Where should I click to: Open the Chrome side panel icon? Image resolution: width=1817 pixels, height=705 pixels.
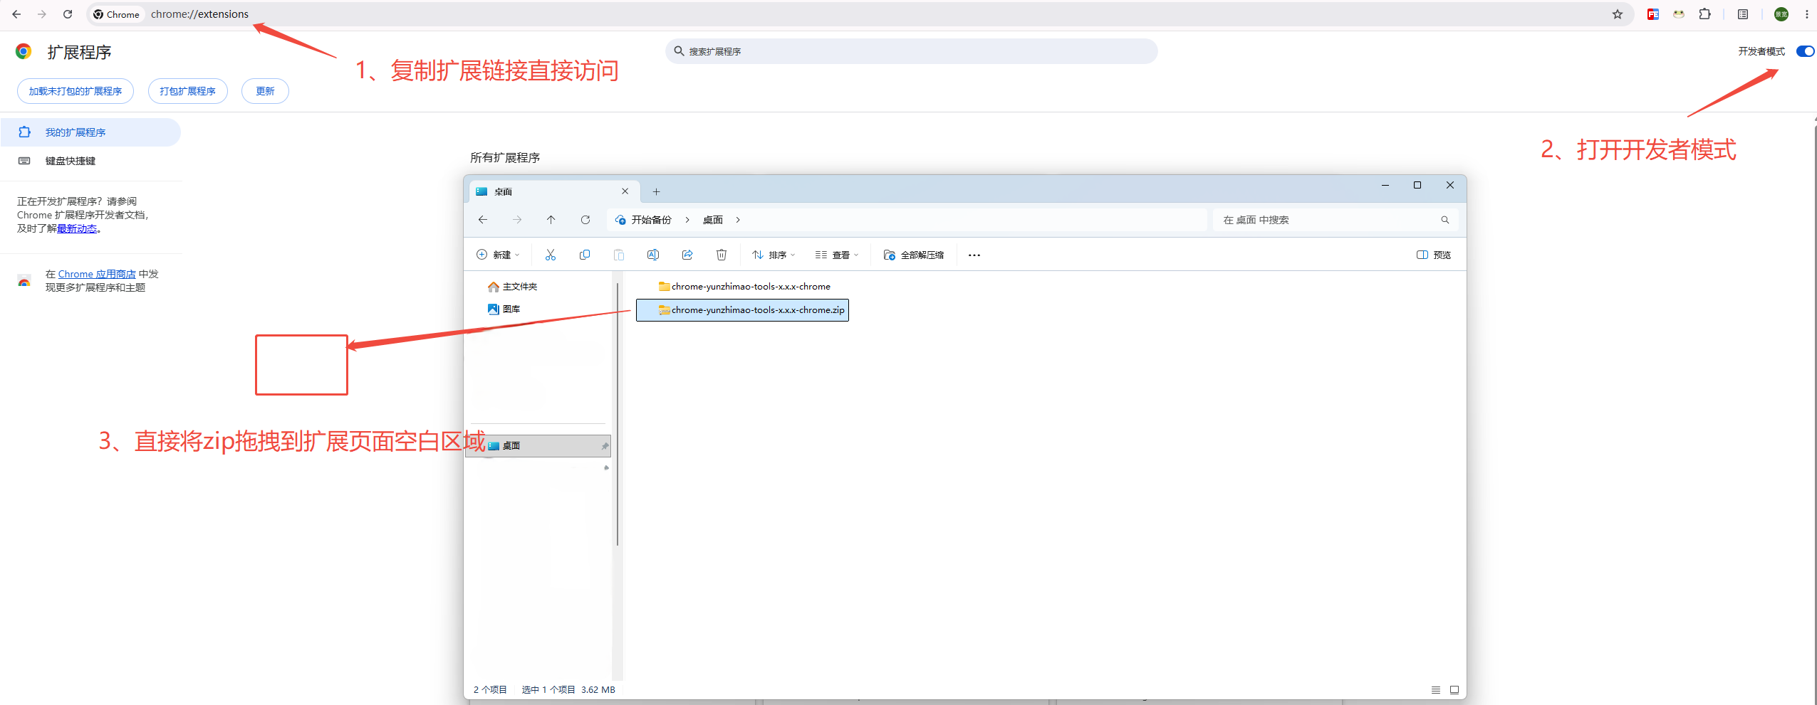[1743, 14]
